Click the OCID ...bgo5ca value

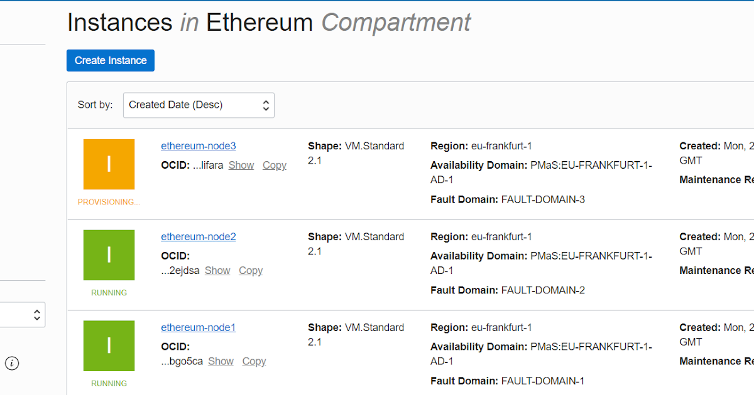pyautogui.click(x=182, y=362)
